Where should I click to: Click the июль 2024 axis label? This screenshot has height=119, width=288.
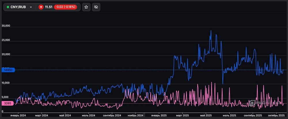88,116
